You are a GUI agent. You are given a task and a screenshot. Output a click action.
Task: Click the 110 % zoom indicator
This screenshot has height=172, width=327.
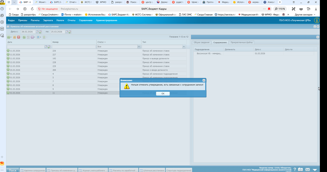tap(280, 9)
